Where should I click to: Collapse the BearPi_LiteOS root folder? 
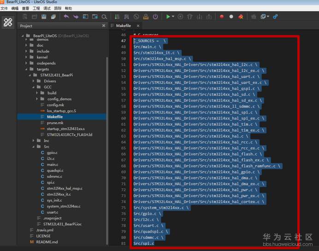pos(23,36)
